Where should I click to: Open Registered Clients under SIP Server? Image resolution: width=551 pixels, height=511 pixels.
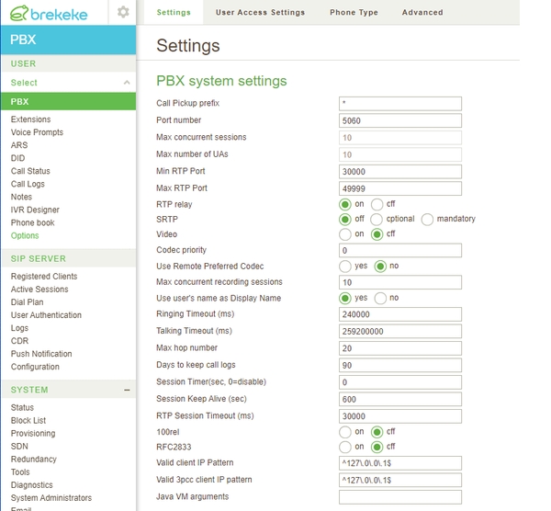[x=44, y=277]
